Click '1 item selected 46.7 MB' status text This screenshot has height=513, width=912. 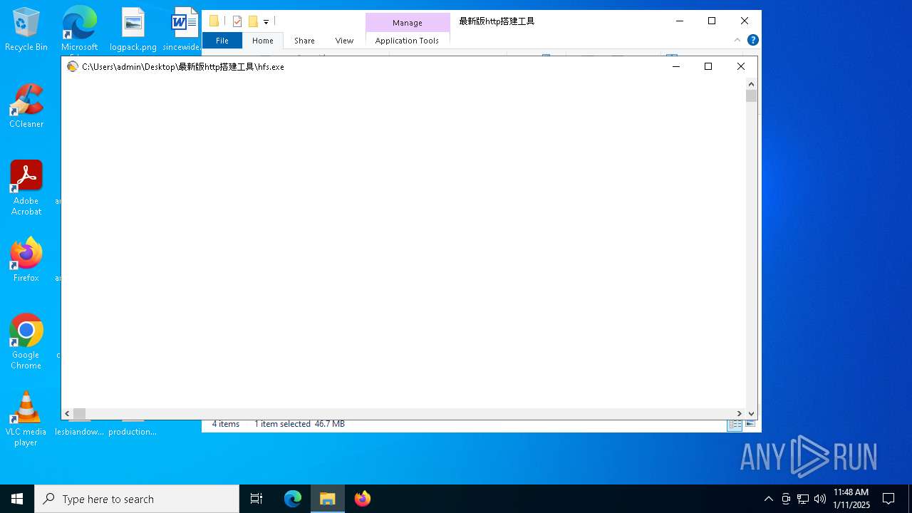[x=299, y=424]
